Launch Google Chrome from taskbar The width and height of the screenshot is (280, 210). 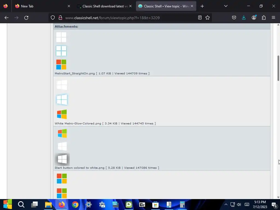[75, 205]
